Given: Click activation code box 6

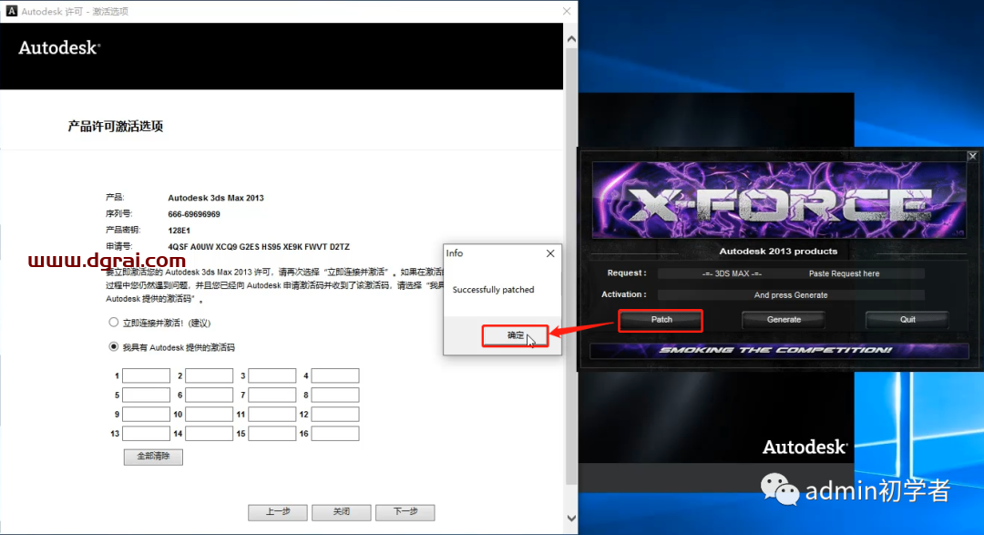Looking at the screenshot, I should (209, 395).
